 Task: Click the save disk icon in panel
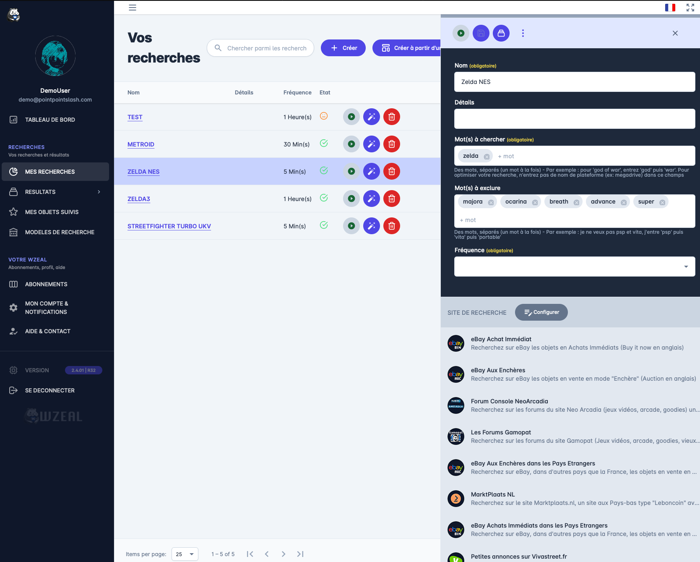pyautogui.click(x=481, y=33)
